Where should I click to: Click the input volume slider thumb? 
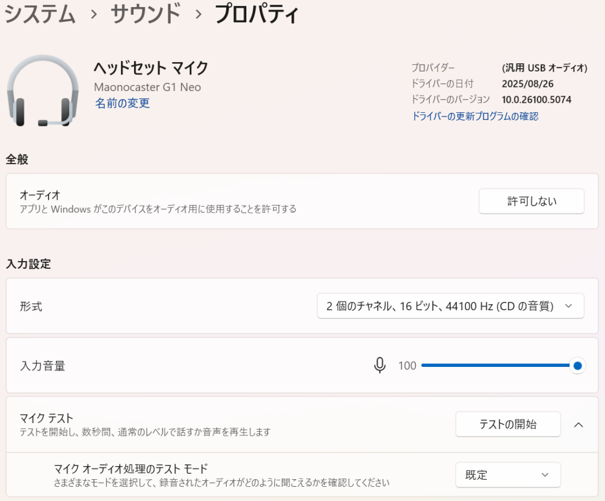(x=578, y=366)
